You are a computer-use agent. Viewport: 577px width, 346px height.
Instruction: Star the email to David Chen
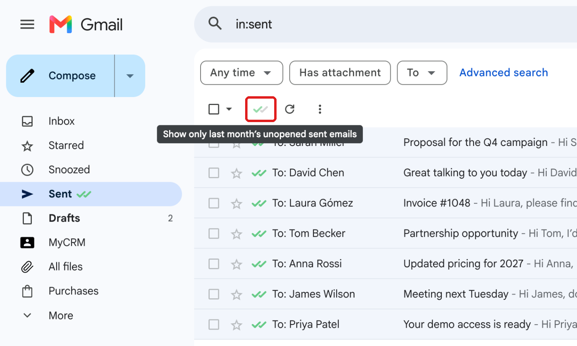236,173
